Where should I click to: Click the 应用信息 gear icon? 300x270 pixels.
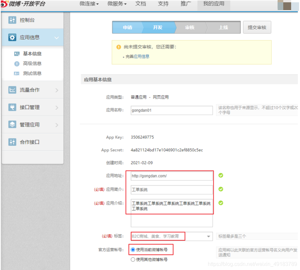(12, 37)
